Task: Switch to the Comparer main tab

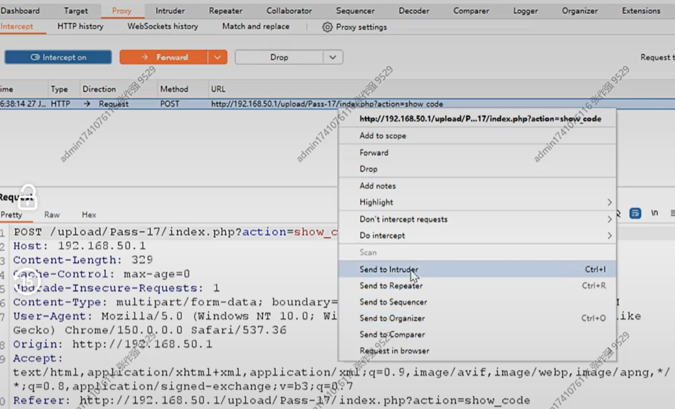Action: pos(471,11)
